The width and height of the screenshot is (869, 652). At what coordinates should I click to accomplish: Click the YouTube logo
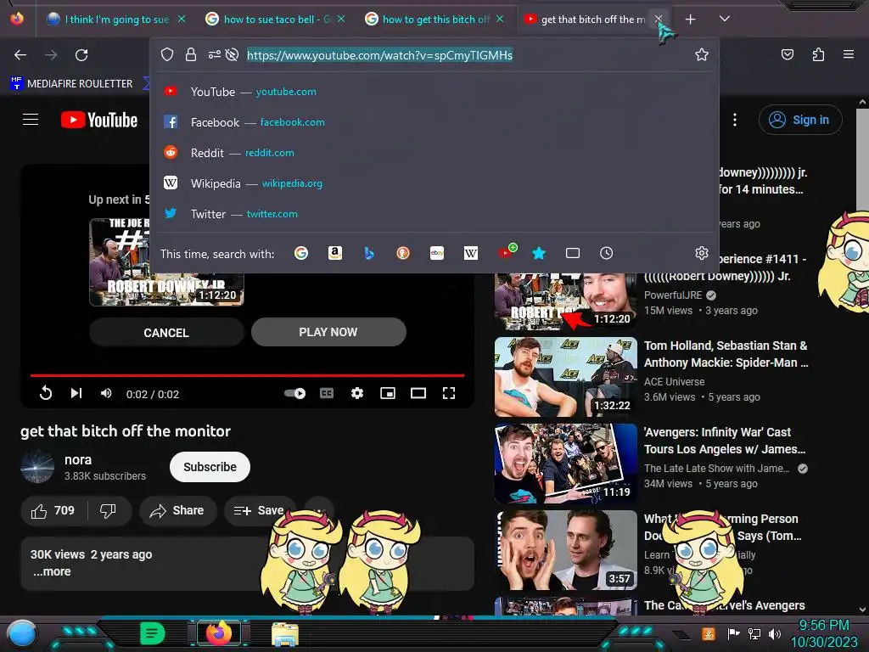[x=99, y=120]
